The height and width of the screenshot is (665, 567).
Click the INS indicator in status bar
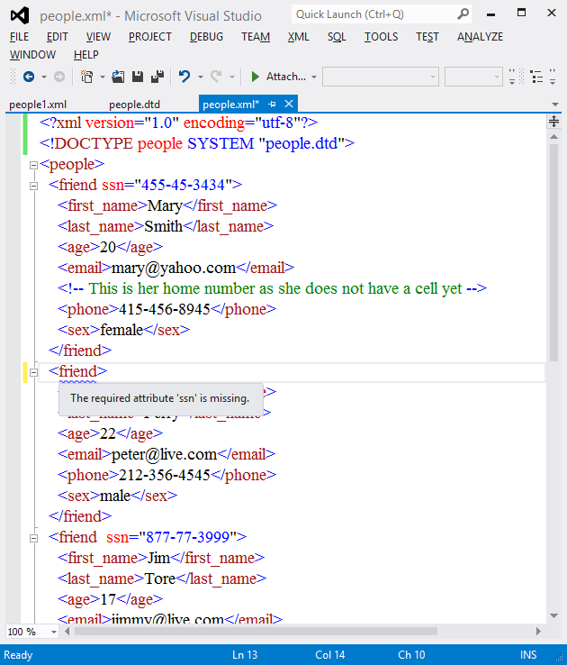(528, 655)
